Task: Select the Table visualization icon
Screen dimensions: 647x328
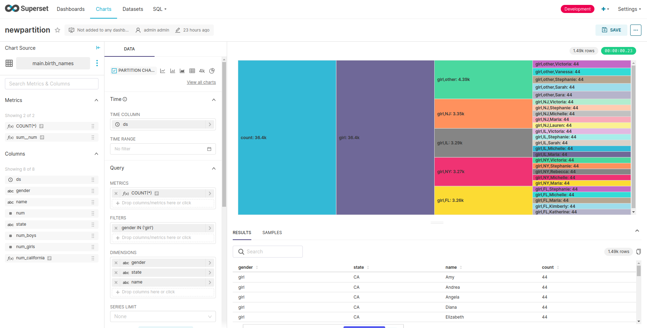Action: 192,70
